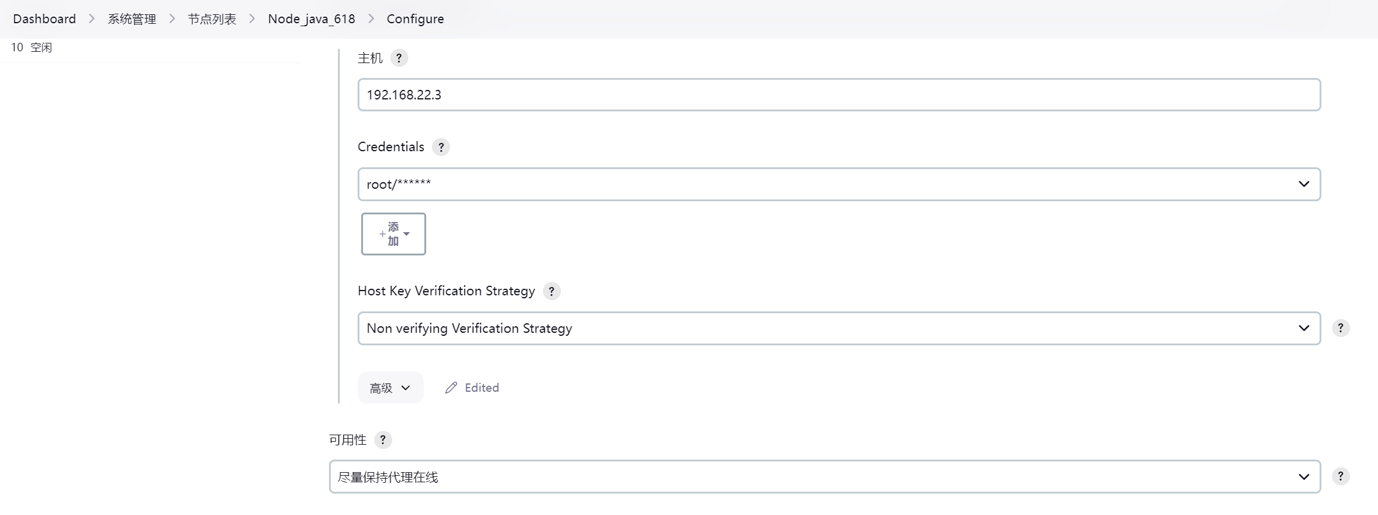
Task: Click the 主机 host input field
Action: click(x=839, y=95)
